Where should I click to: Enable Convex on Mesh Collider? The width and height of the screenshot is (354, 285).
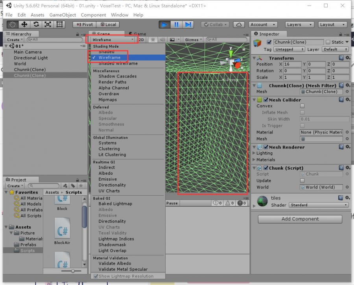(x=302, y=106)
